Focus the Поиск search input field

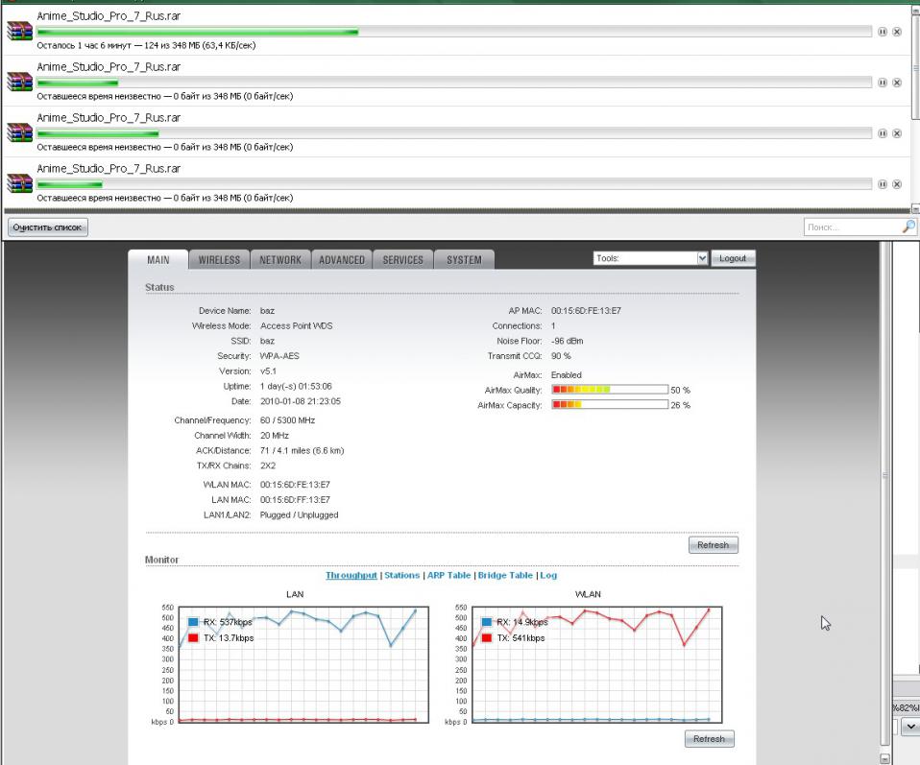(852, 227)
